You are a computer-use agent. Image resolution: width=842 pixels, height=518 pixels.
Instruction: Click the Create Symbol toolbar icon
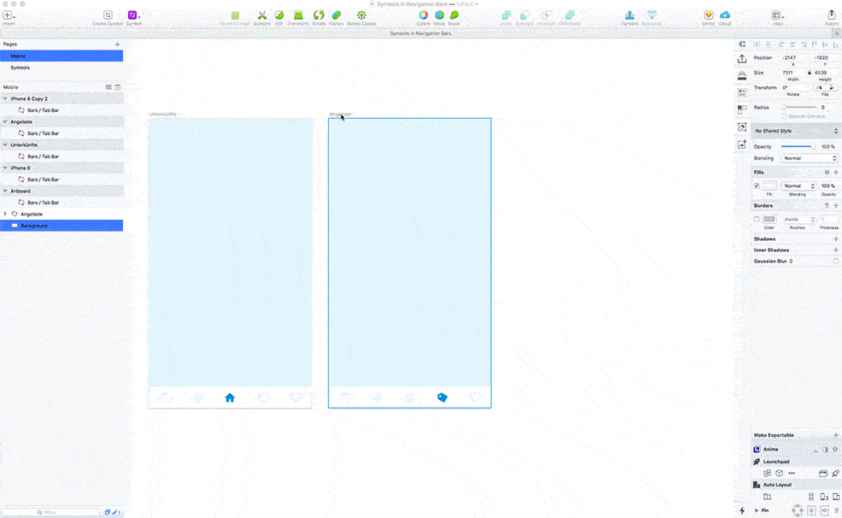pyautogui.click(x=108, y=15)
